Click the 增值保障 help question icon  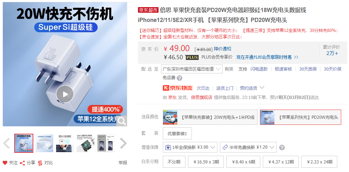282,148
